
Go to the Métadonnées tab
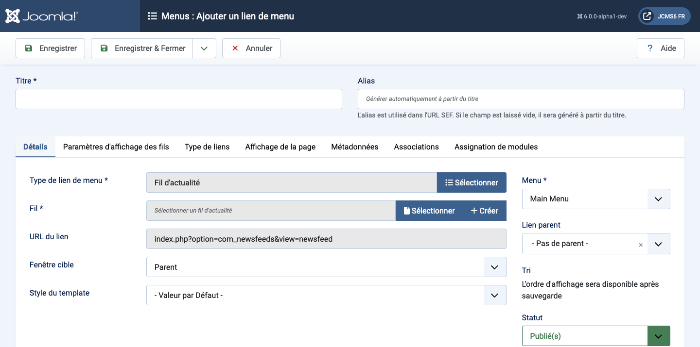pos(355,147)
